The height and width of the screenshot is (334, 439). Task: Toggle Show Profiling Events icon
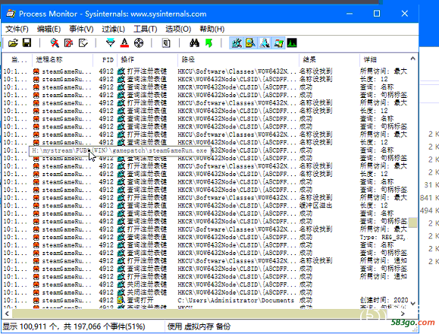tap(292, 43)
